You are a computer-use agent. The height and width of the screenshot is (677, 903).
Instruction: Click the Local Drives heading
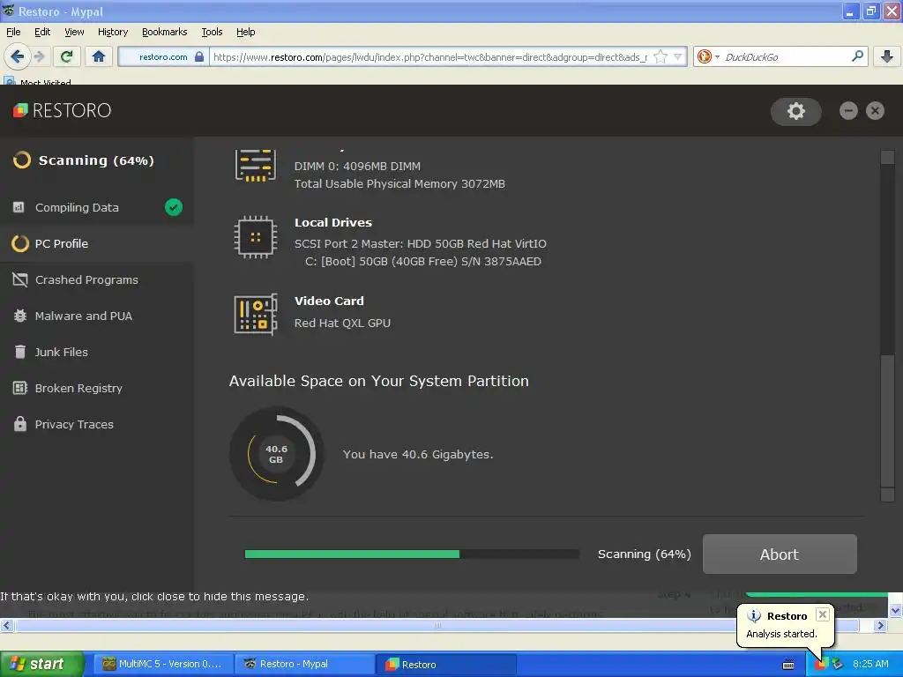[x=333, y=223]
